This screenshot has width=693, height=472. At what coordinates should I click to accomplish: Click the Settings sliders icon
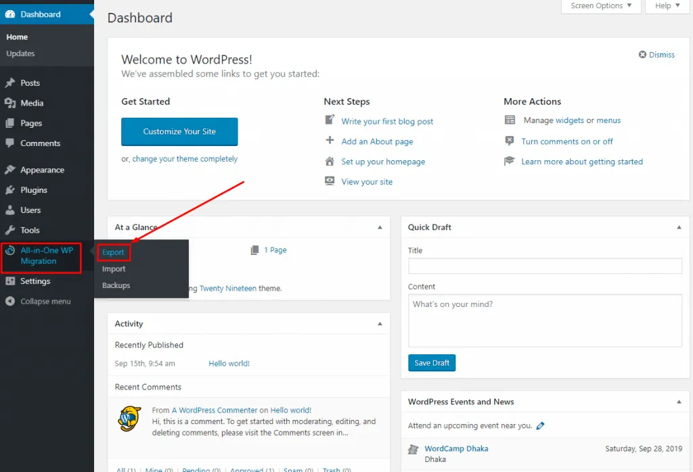(9, 281)
